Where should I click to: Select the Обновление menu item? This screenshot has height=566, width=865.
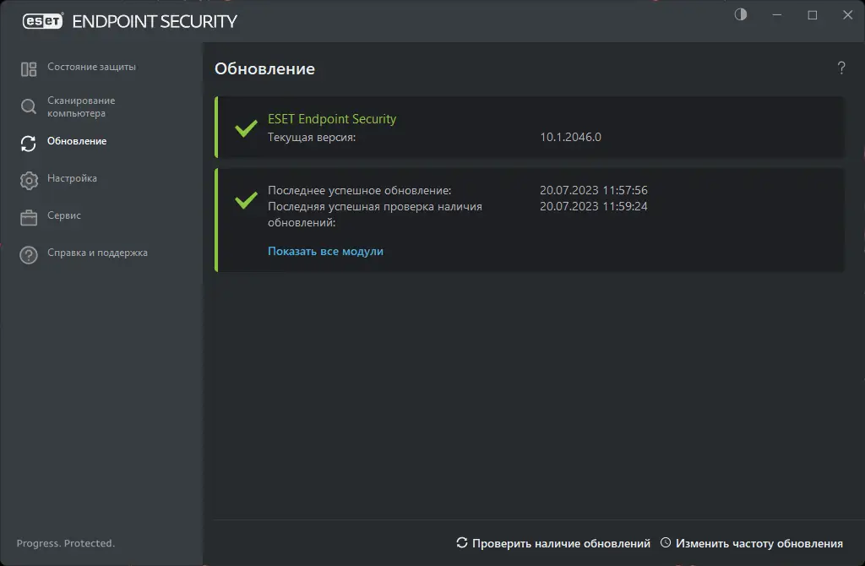coord(77,141)
